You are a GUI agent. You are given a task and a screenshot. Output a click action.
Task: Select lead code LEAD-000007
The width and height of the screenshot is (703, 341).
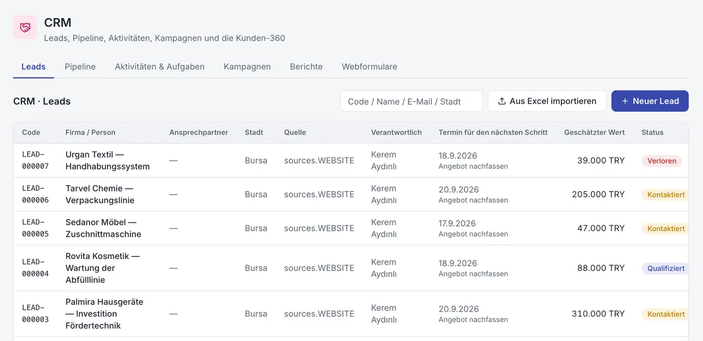35,160
